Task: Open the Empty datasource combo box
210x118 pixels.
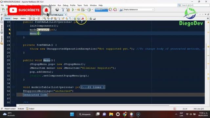Action: (139, 10)
